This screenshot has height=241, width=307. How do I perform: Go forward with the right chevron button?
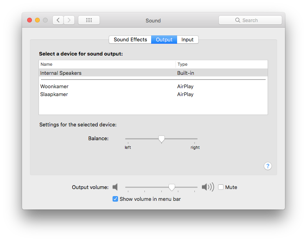point(69,20)
